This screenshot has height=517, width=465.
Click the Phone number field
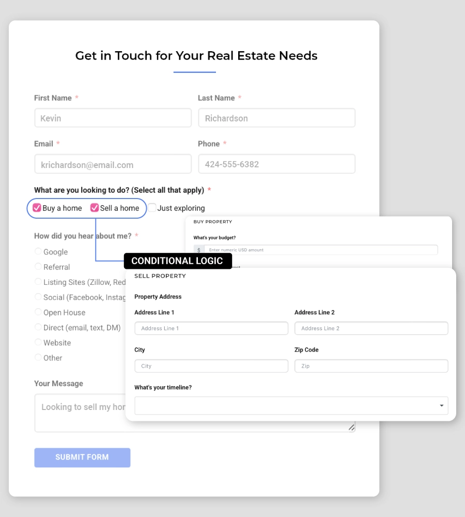click(276, 164)
